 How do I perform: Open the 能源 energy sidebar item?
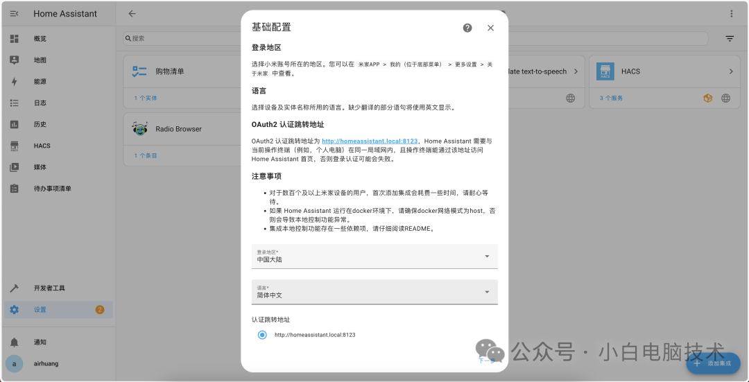[x=59, y=82]
